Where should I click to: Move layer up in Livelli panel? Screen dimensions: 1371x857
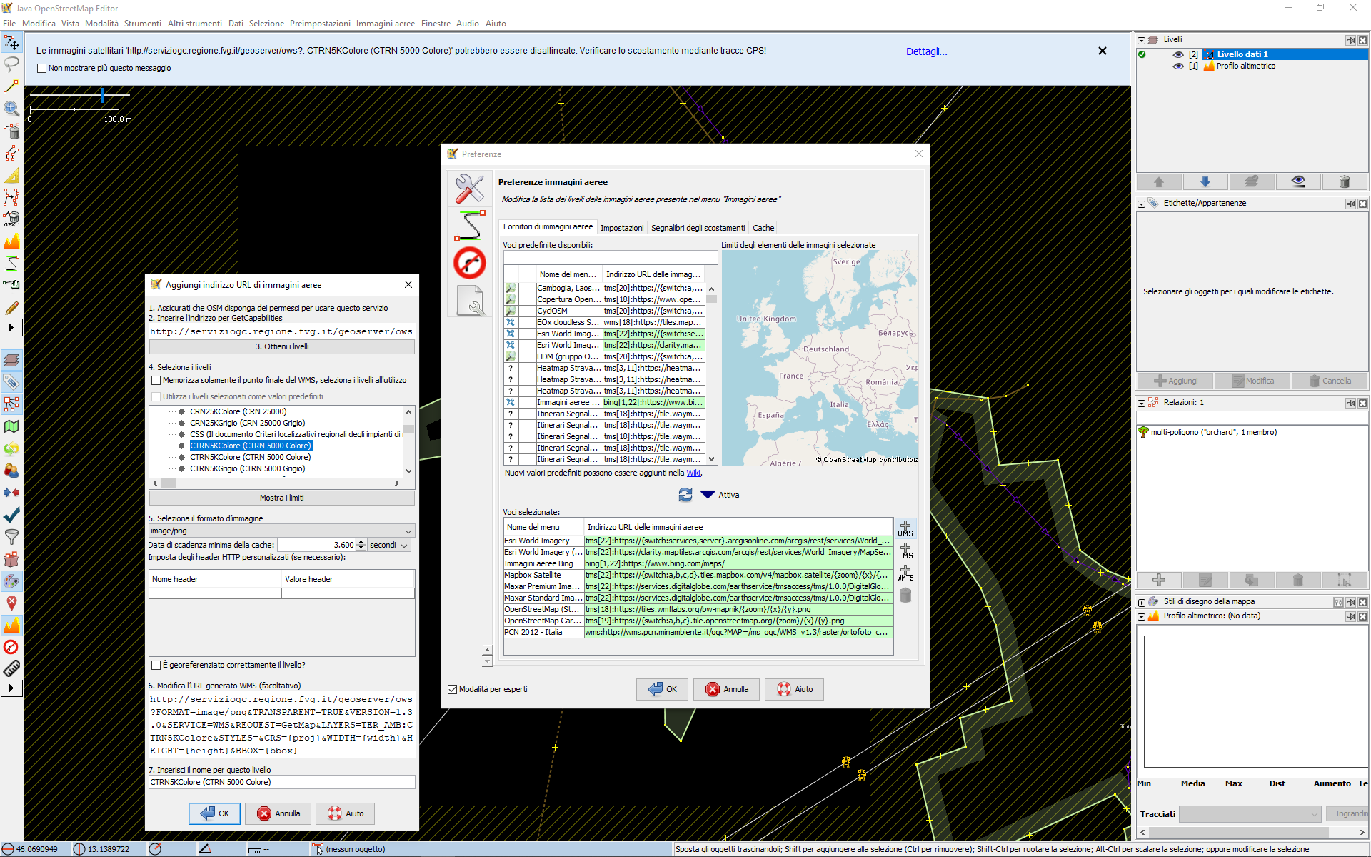click(1159, 181)
